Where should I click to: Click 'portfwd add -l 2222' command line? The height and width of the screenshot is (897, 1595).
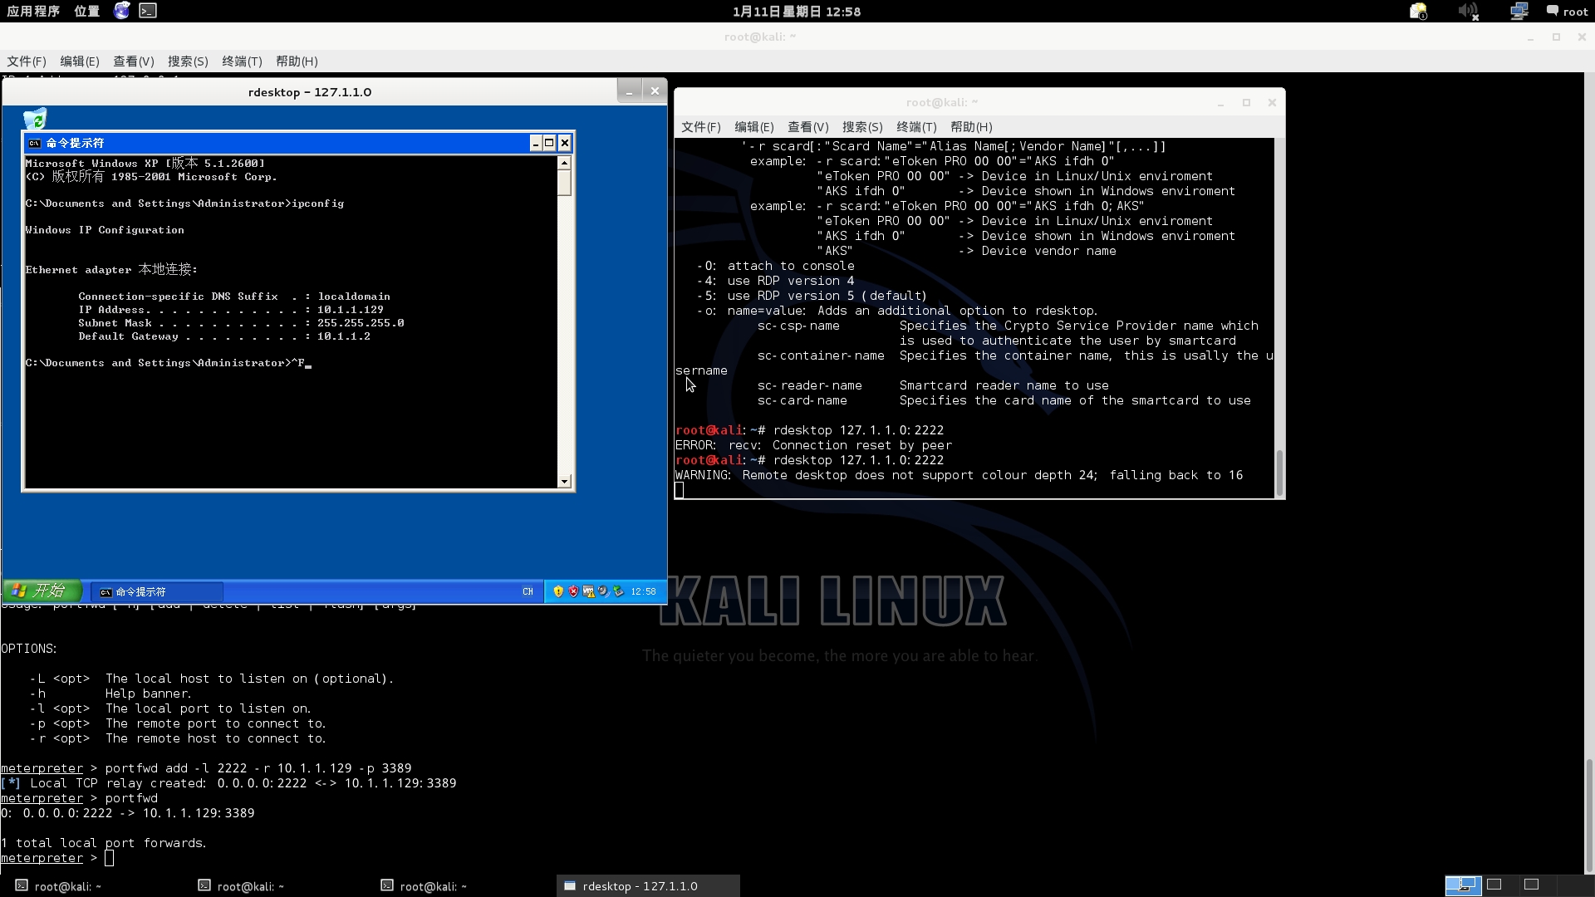coord(258,768)
